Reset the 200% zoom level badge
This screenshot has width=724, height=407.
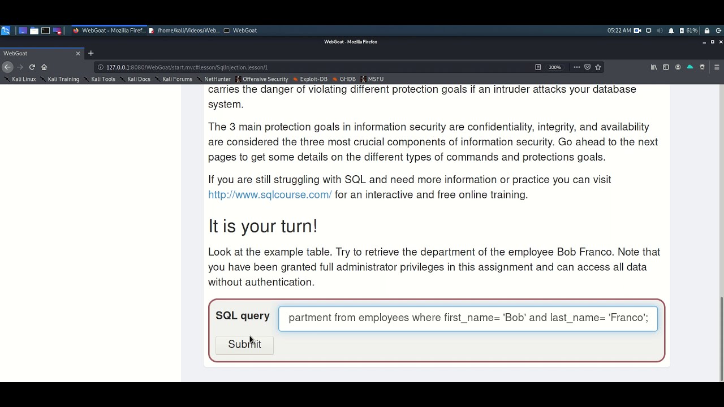[x=555, y=67]
